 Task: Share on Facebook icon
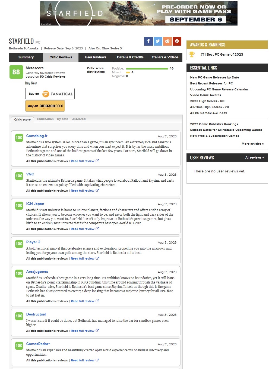pyautogui.click(x=148, y=41)
